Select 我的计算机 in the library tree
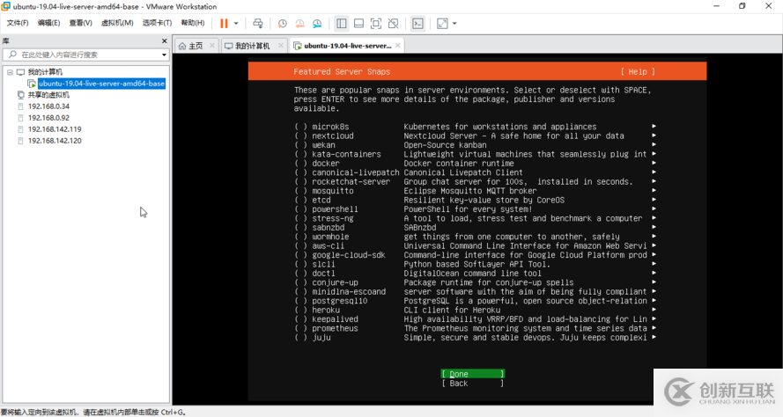The height and width of the screenshot is (417, 783). [x=45, y=72]
